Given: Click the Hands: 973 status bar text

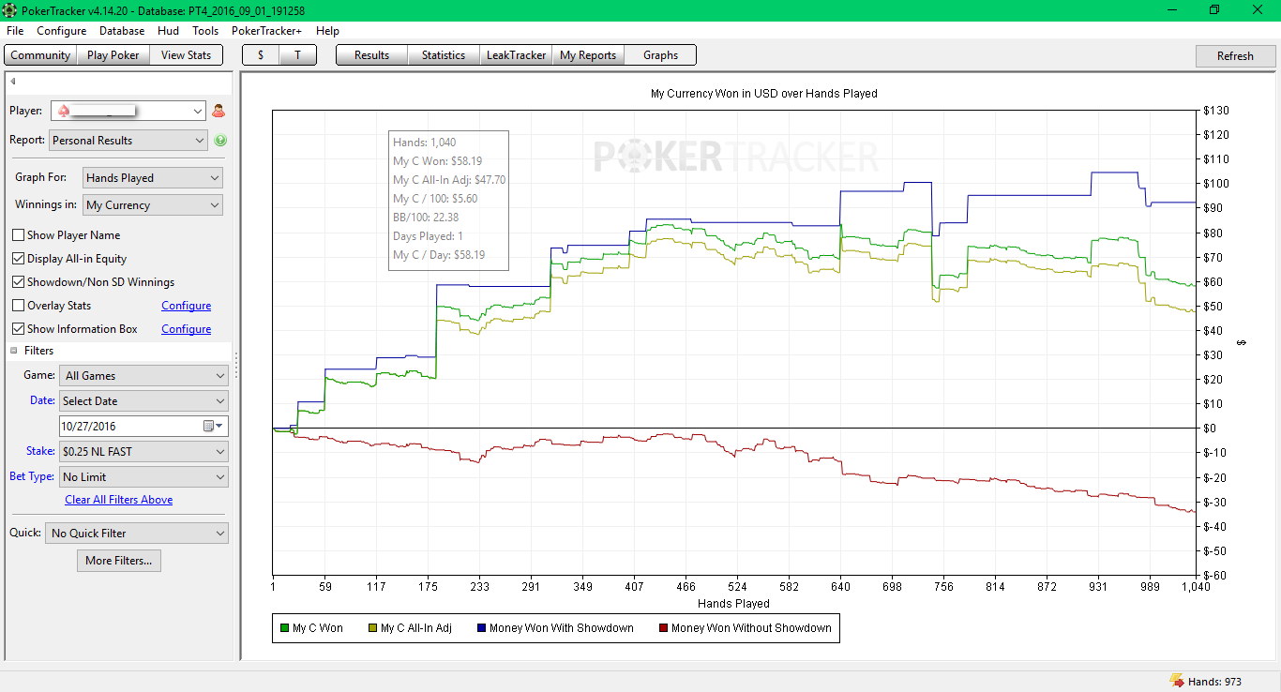Looking at the screenshot, I should [1214, 682].
